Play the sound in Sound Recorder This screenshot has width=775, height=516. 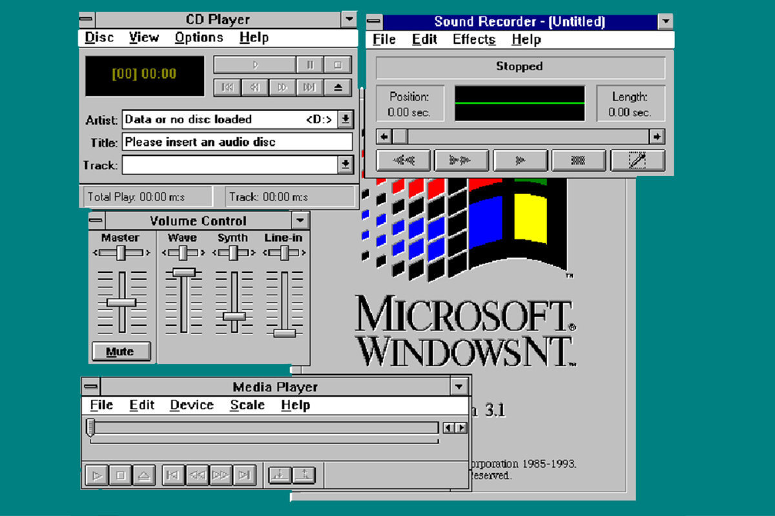point(521,160)
